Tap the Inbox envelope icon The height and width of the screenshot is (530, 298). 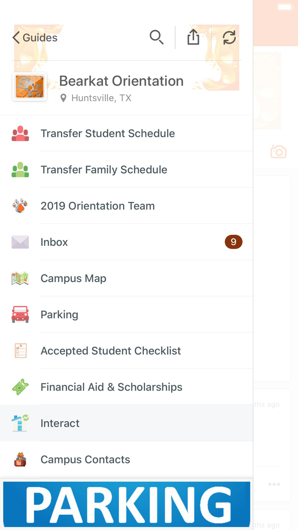[20, 242]
